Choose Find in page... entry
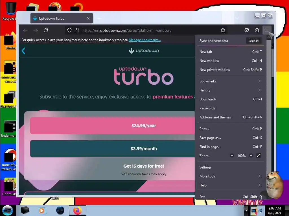This screenshot has height=216, width=289. coord(231,147)
